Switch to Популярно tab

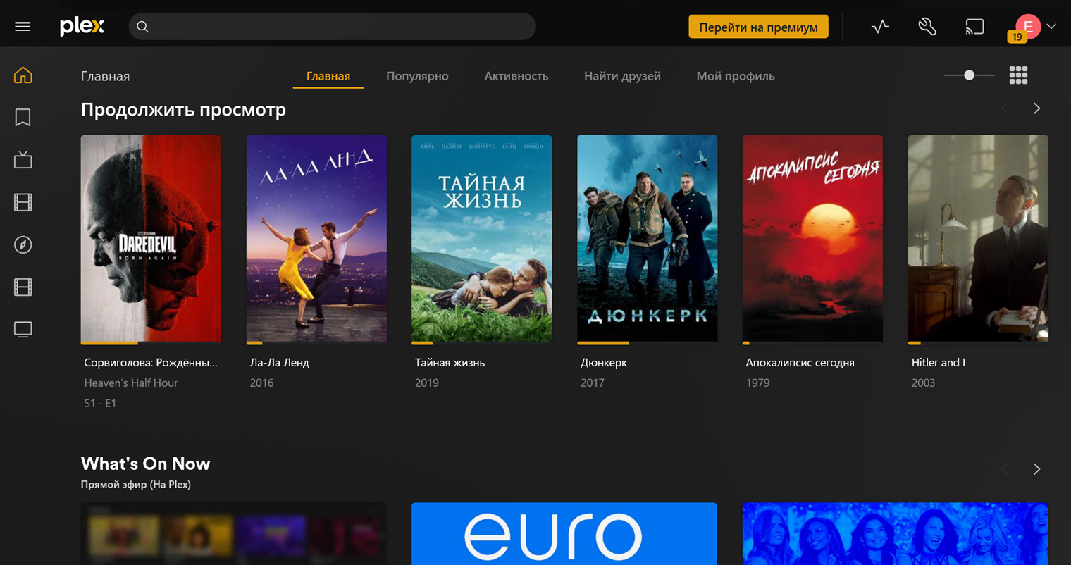(x=417, y=76)
